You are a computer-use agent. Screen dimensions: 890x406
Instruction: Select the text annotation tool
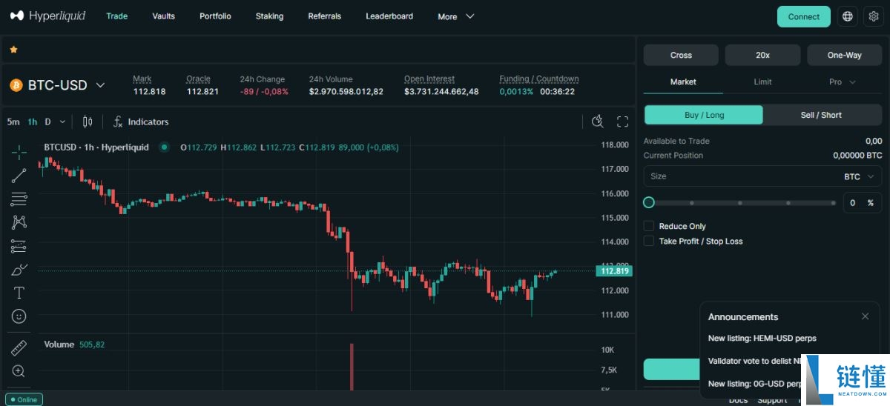point(19,293)
